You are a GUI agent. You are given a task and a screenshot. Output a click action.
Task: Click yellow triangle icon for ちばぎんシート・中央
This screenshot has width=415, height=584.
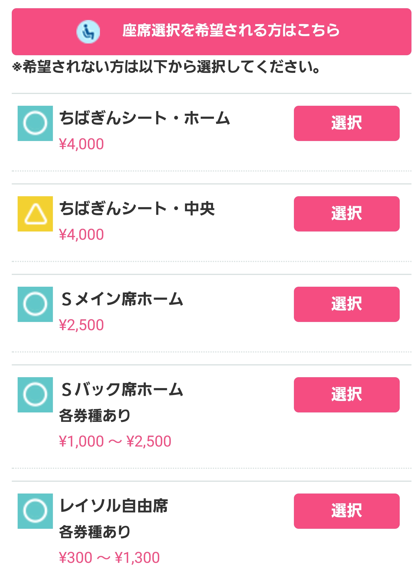click(35, 214)
